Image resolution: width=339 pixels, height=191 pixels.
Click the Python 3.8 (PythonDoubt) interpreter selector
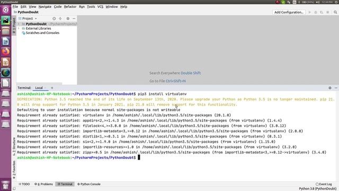(x=318, y=189)
